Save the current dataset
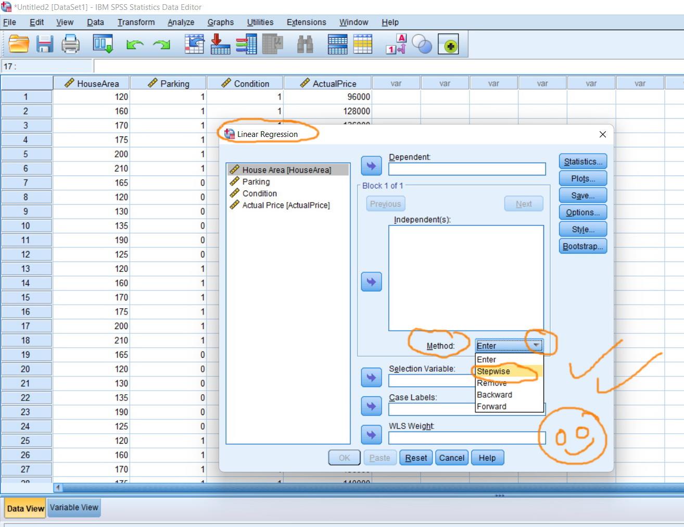The height and width of the screenshot is (527, 684). pos(45,44)
